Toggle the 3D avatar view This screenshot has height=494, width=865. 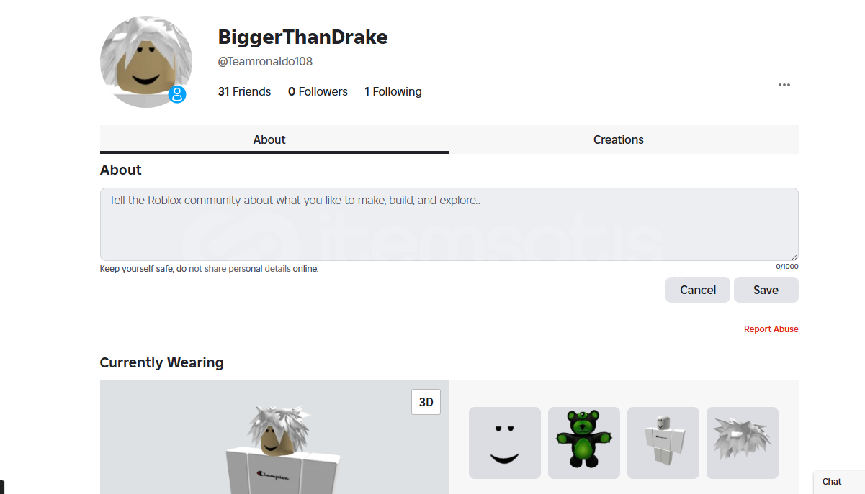pos(426,402)
